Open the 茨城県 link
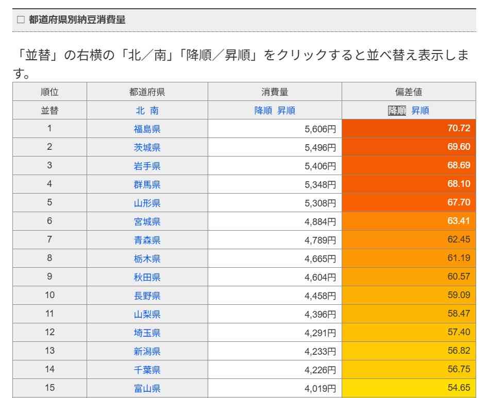 [147, 147]
